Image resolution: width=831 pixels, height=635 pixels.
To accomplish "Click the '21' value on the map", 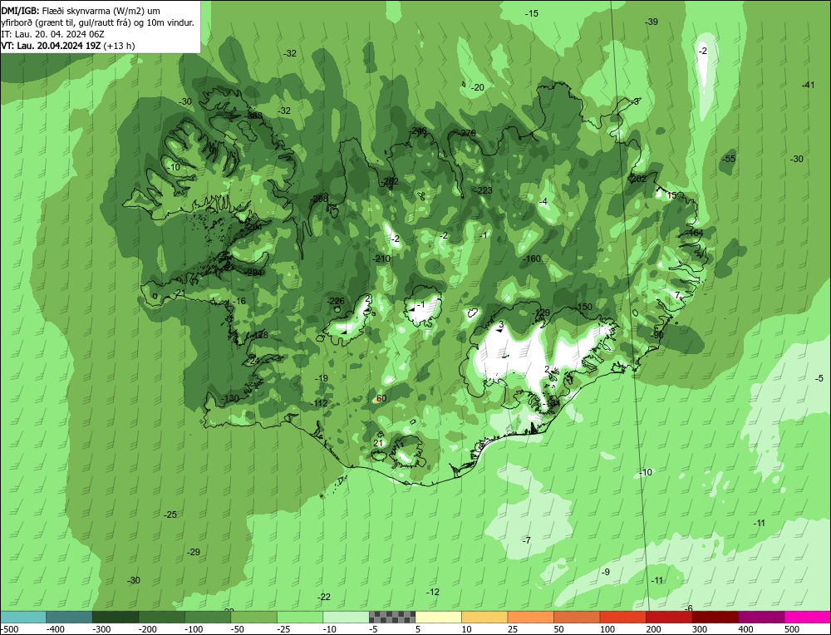I will 378,443.
